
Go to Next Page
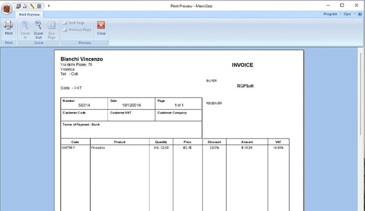click(x=73, y=23)
